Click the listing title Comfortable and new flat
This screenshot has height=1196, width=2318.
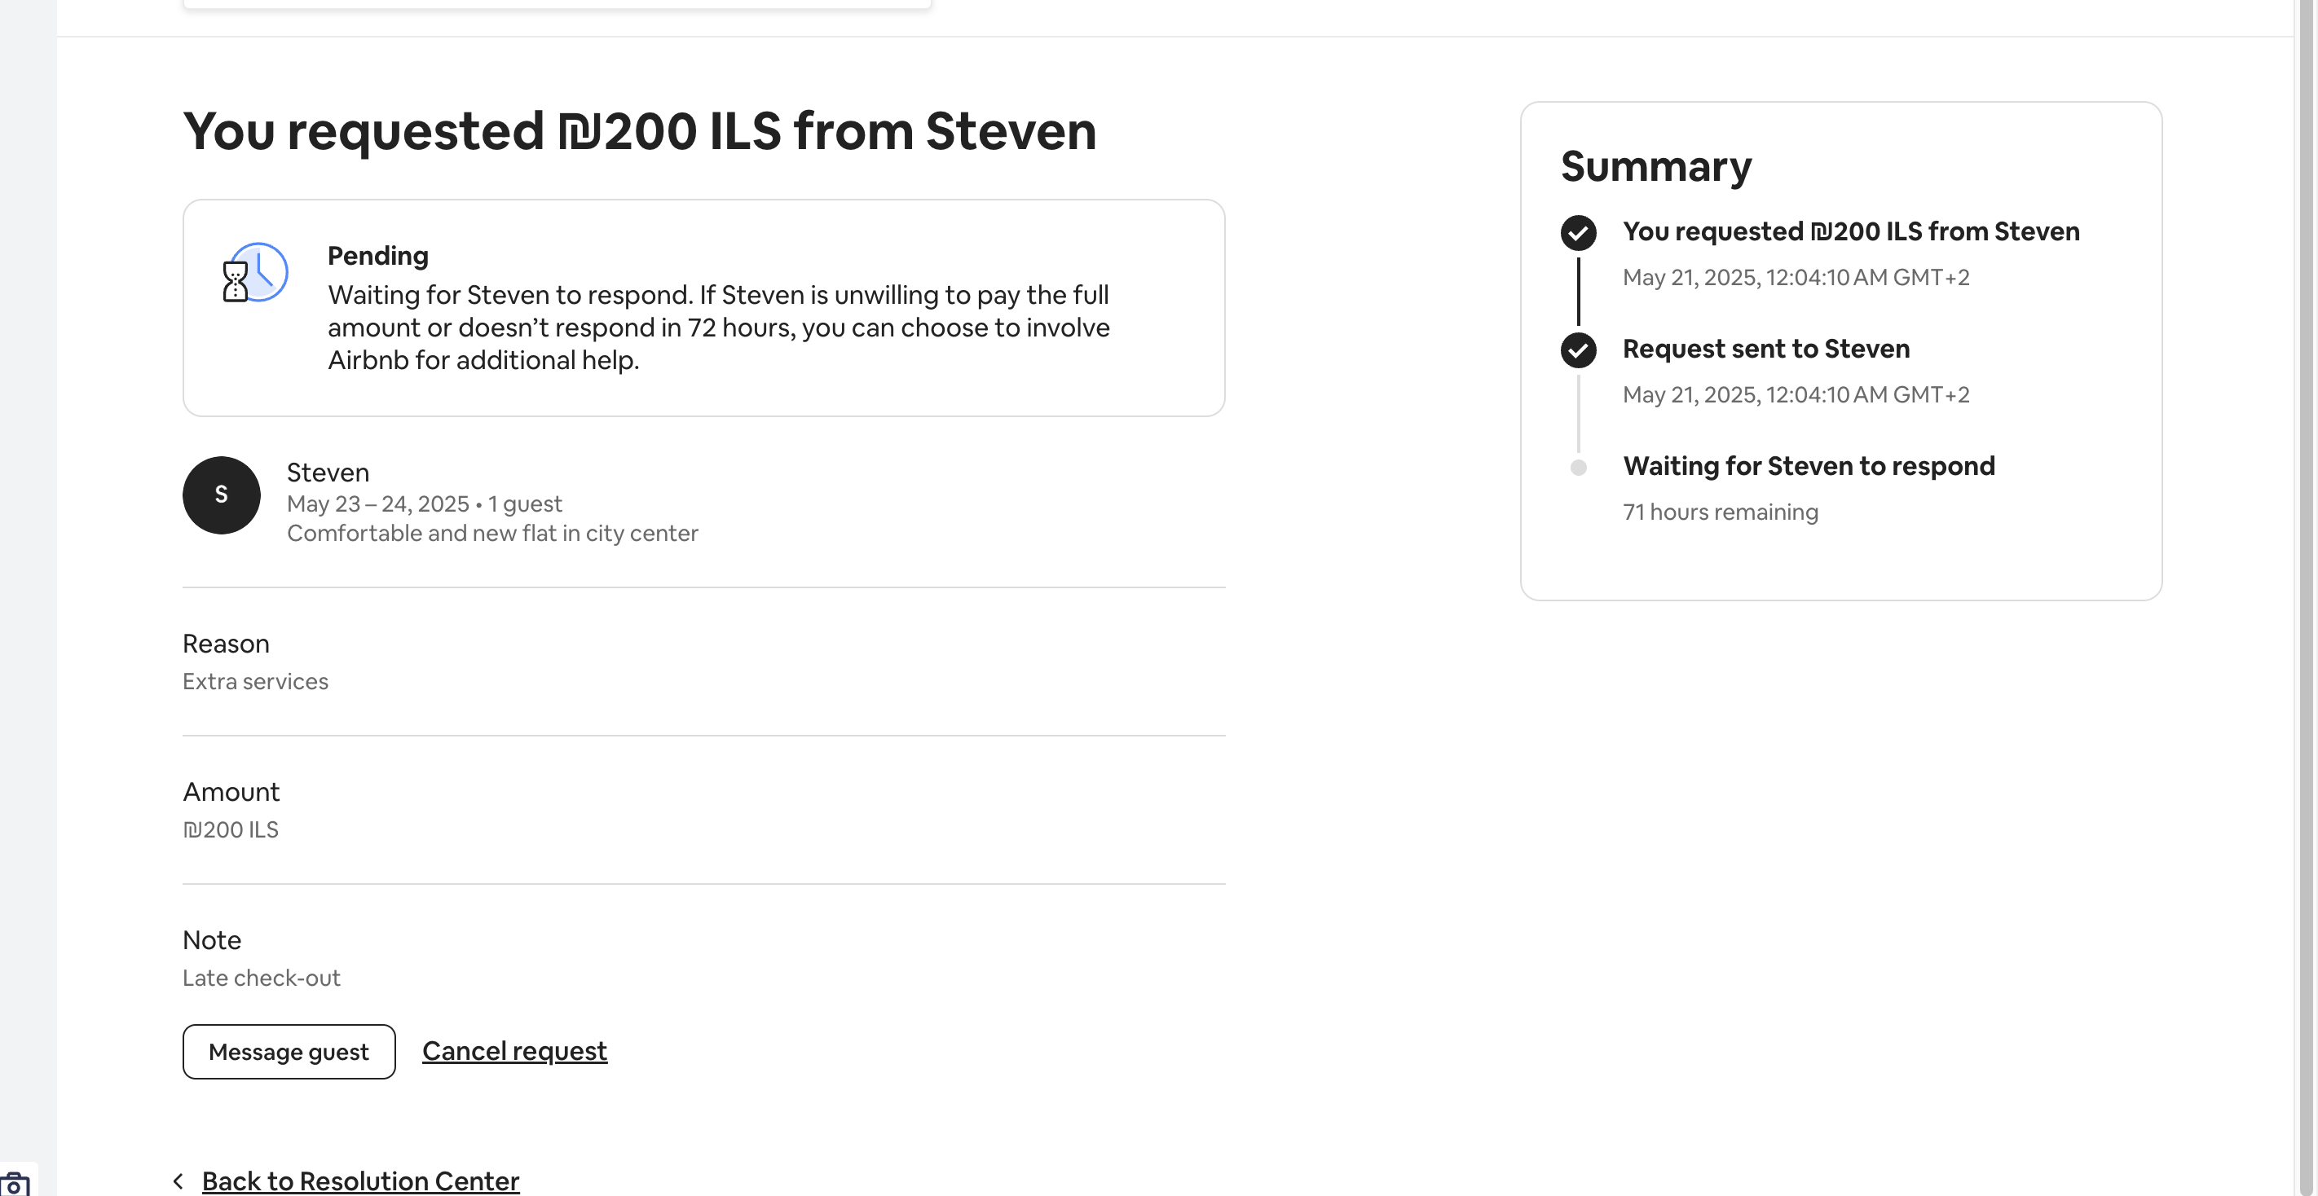pos(492,534)
